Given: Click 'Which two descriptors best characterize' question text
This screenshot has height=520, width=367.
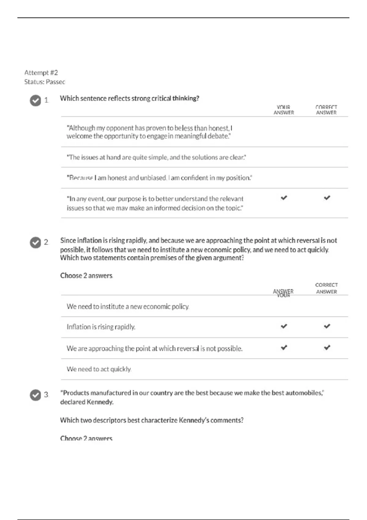Looking at the screenshot, I should pos(152,420).
